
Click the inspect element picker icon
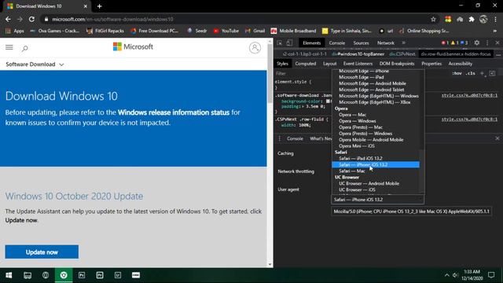coord(280,42)
